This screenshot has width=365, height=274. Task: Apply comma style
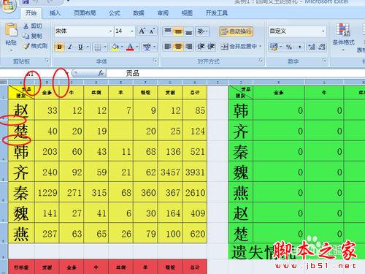[299, 47]
